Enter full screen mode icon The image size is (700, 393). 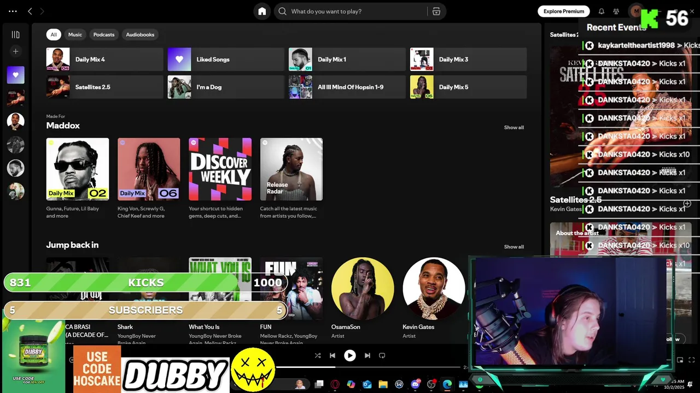pyautogui.click(x=692, y=360)
